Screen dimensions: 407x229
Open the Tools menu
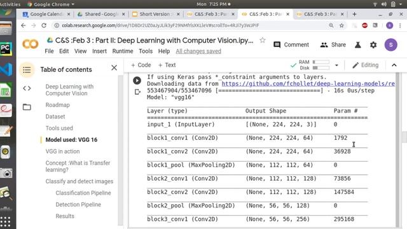(146, 51)
